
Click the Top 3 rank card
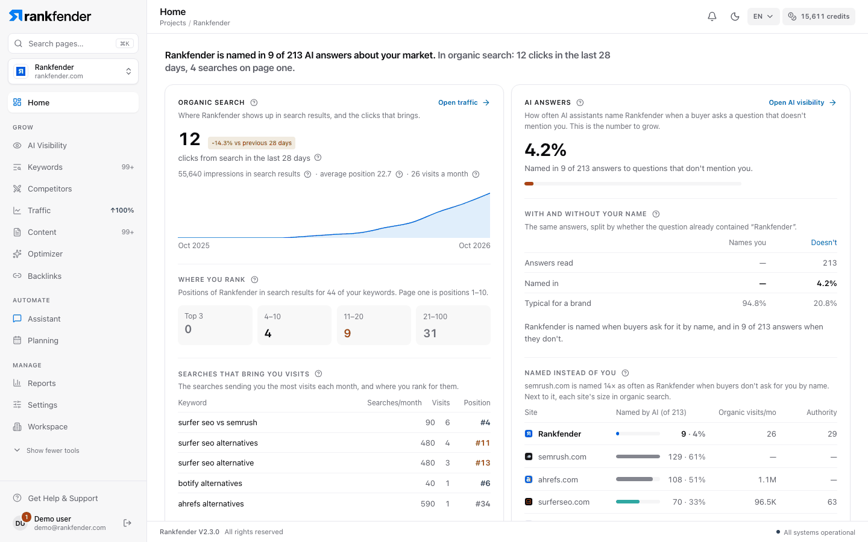(215, 325)
